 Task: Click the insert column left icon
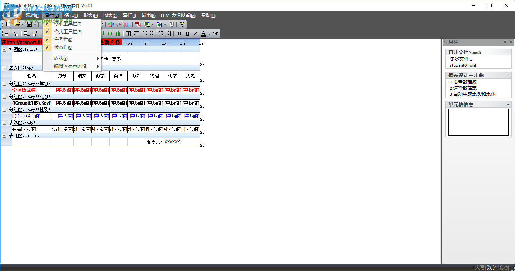click(x=16, y=34)
